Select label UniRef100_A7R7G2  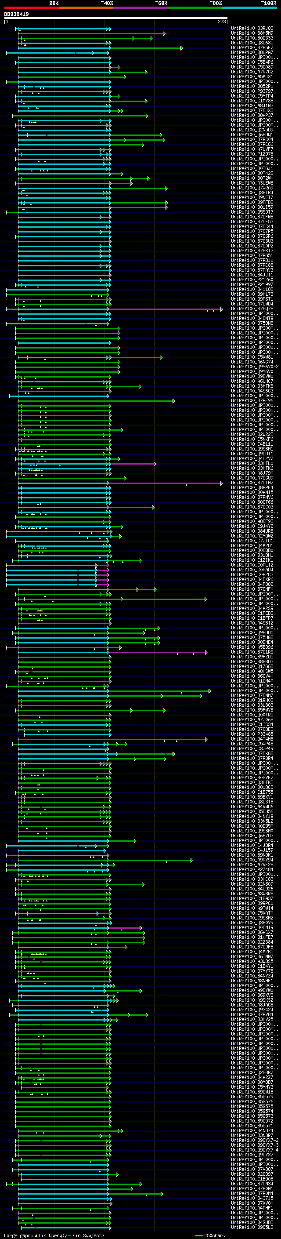(252, 72)
